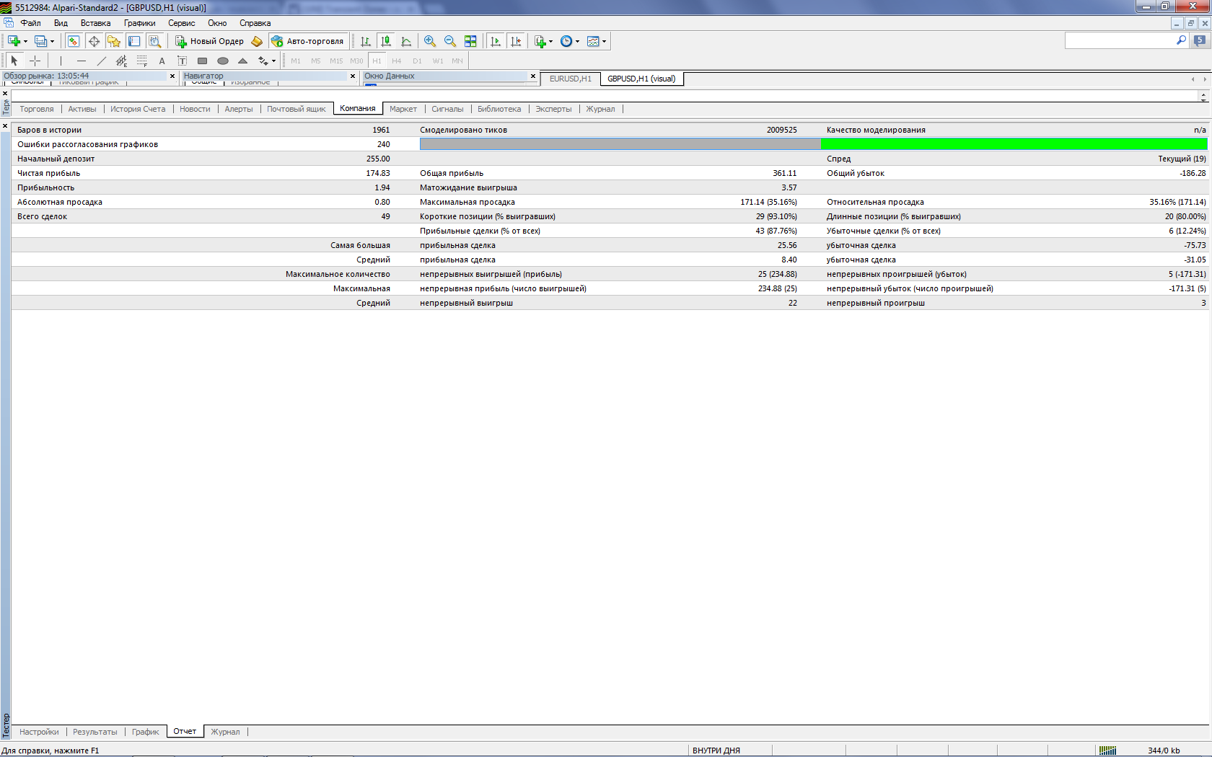Screen dimensions: 1212x757
Task: Expand the Profiles dropdown arrow
Action: tap(53, 41)
